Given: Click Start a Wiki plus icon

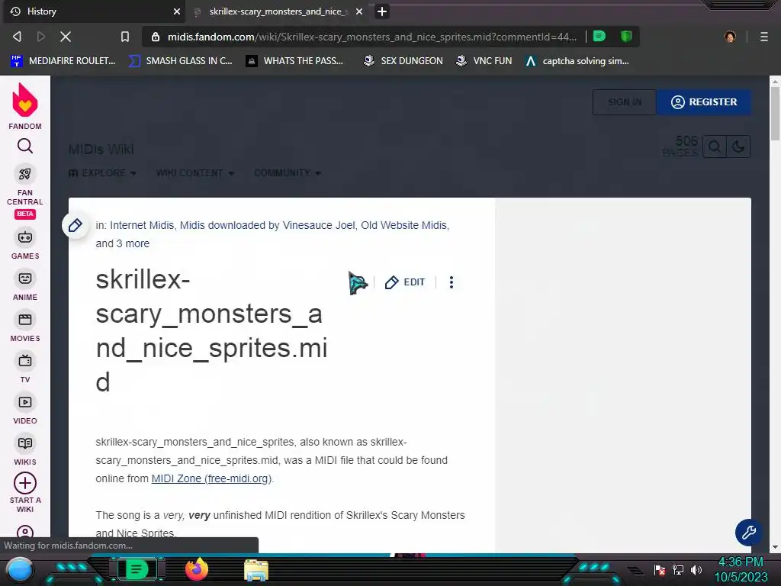Looking at the screenshot, I should (25, 483).
